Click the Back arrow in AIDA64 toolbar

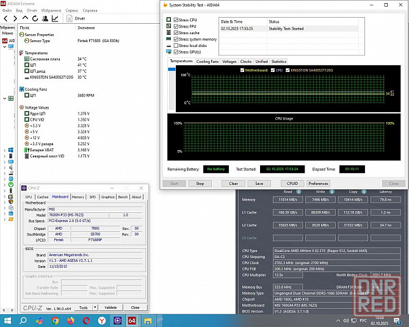(4, 18)
